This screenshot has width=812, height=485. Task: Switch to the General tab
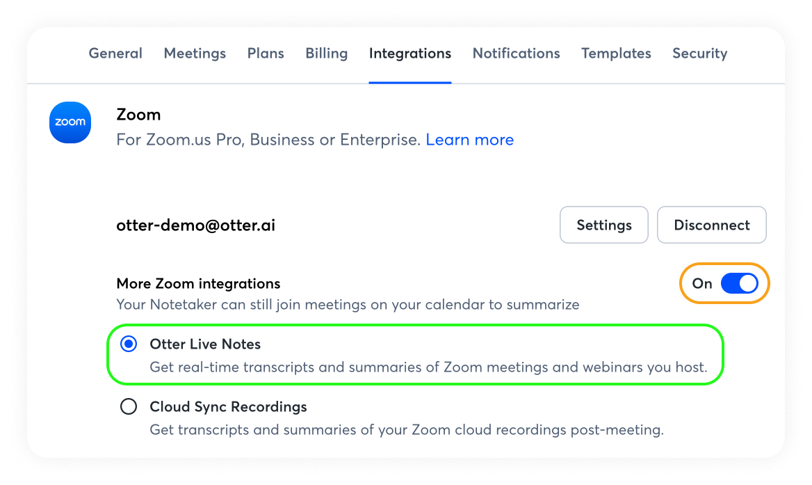pyautogui.click(x=115, y=54)
